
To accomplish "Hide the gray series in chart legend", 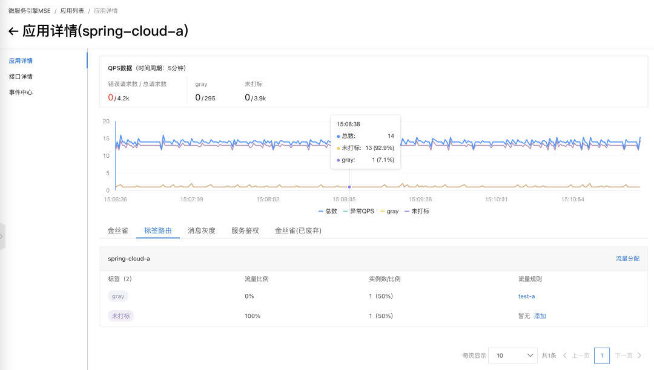I will click(389, 211).
